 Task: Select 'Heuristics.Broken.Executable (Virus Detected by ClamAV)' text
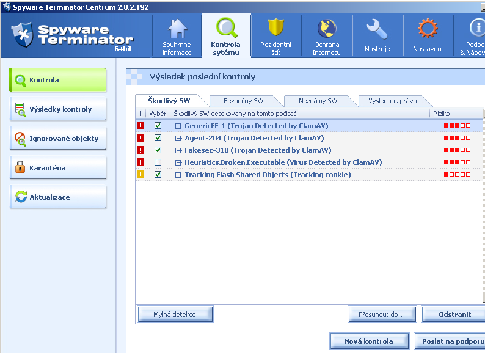coord(283,162)
